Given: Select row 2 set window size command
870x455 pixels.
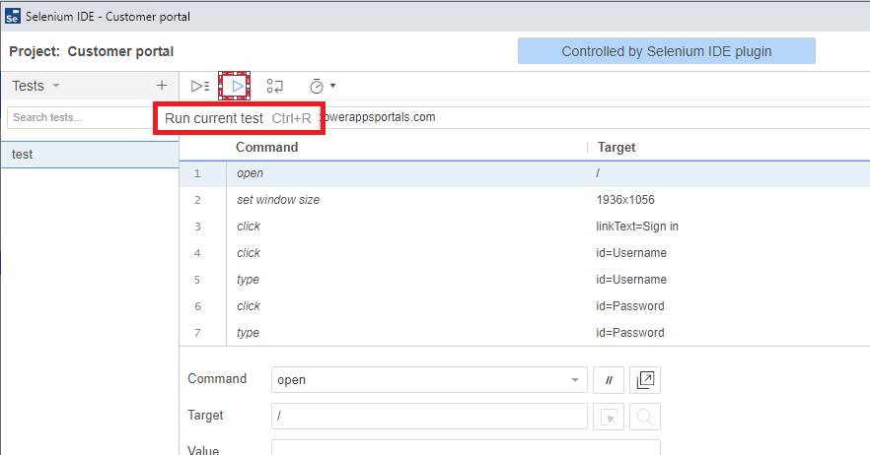Looking at the screenshot, I should [525, 200].
